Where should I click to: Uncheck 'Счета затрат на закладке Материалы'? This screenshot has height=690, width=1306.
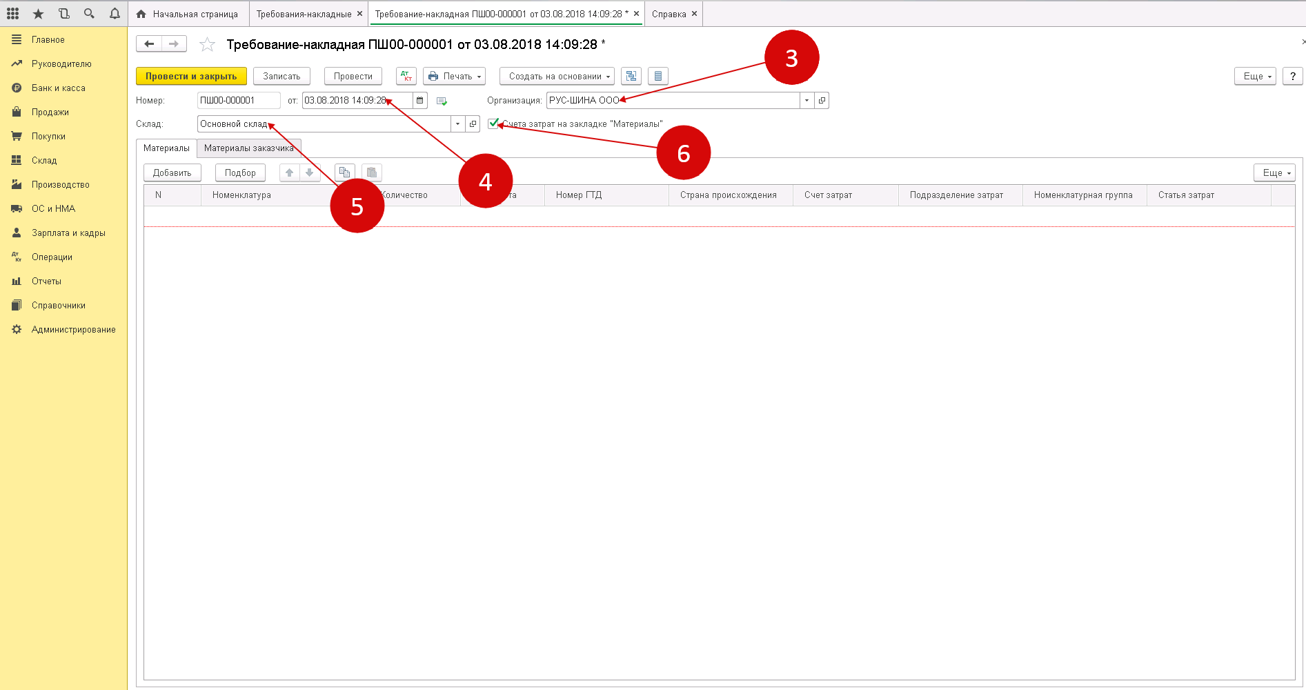[493, 124]
